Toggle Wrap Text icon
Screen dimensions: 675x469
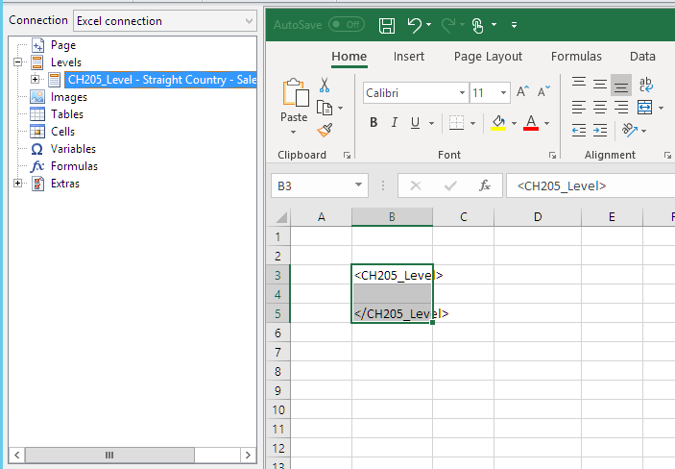[x=646, y=84]
